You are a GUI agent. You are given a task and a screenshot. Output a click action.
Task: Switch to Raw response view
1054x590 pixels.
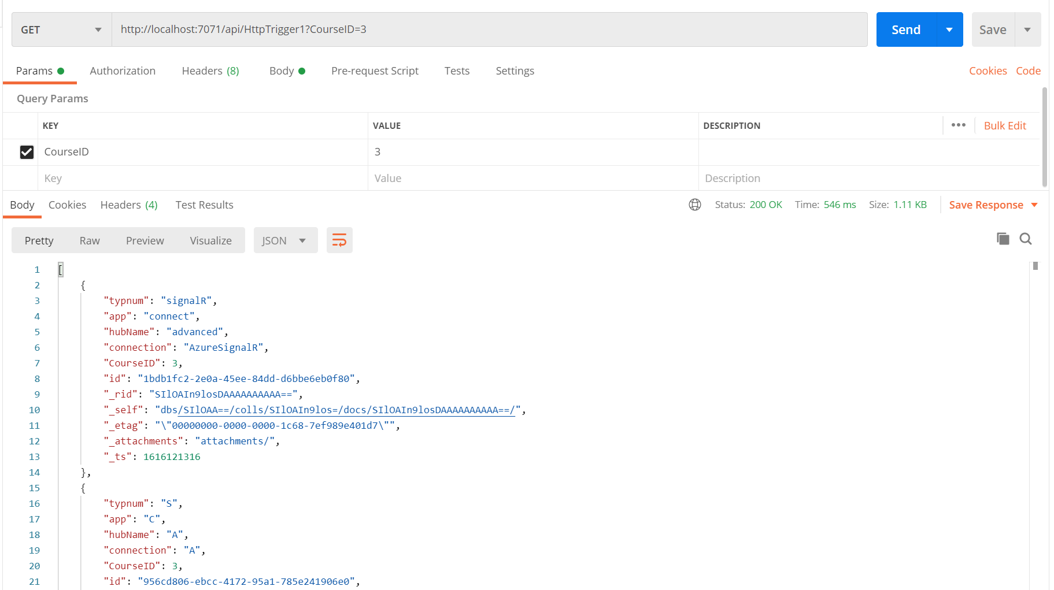pyautogui.click(x=90, y=240)
